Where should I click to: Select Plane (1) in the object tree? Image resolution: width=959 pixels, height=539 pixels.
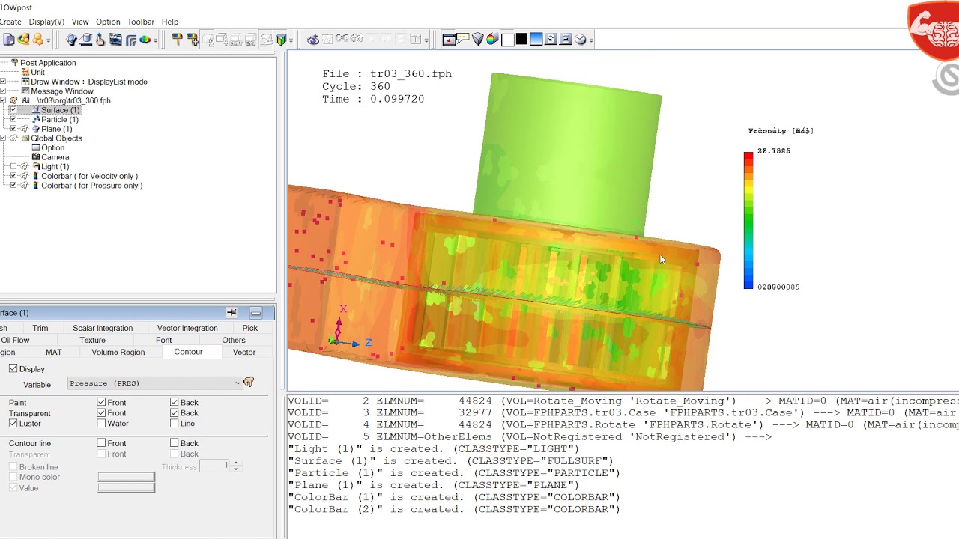pyautogui.click(x=57, y=129)
